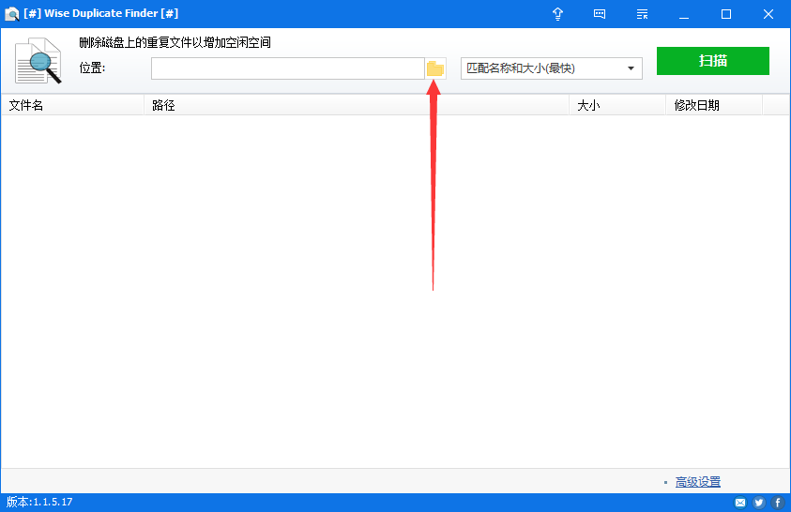Click the 版本:1.1.5.17 version text
The height and width of the screenshot is (512, 791).
coord(39,502)
